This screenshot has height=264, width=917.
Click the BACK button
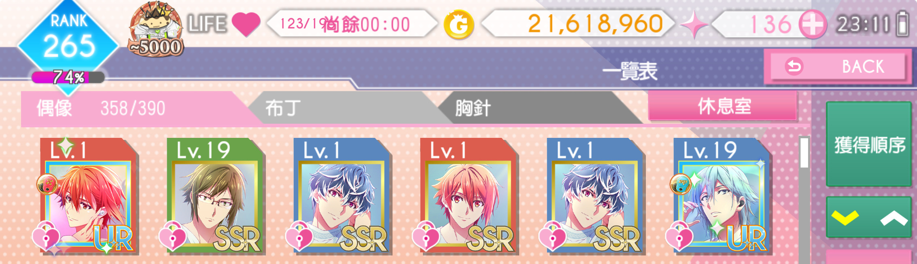[838, 67]
